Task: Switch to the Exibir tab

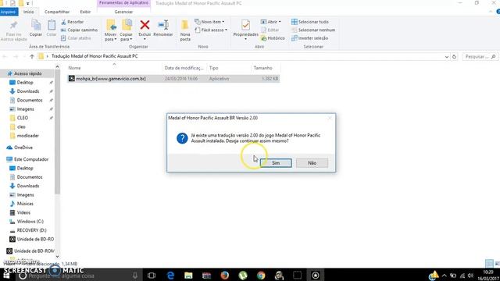Action: click(85, 12)
